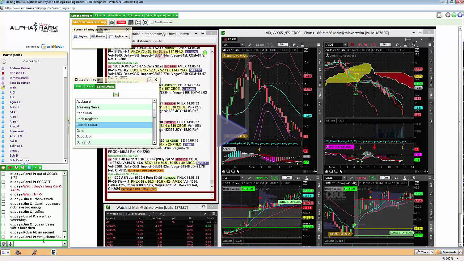Click the Start Screen Sharing button
This screenshot has height=261, width=464.
(x=89, y=22)
